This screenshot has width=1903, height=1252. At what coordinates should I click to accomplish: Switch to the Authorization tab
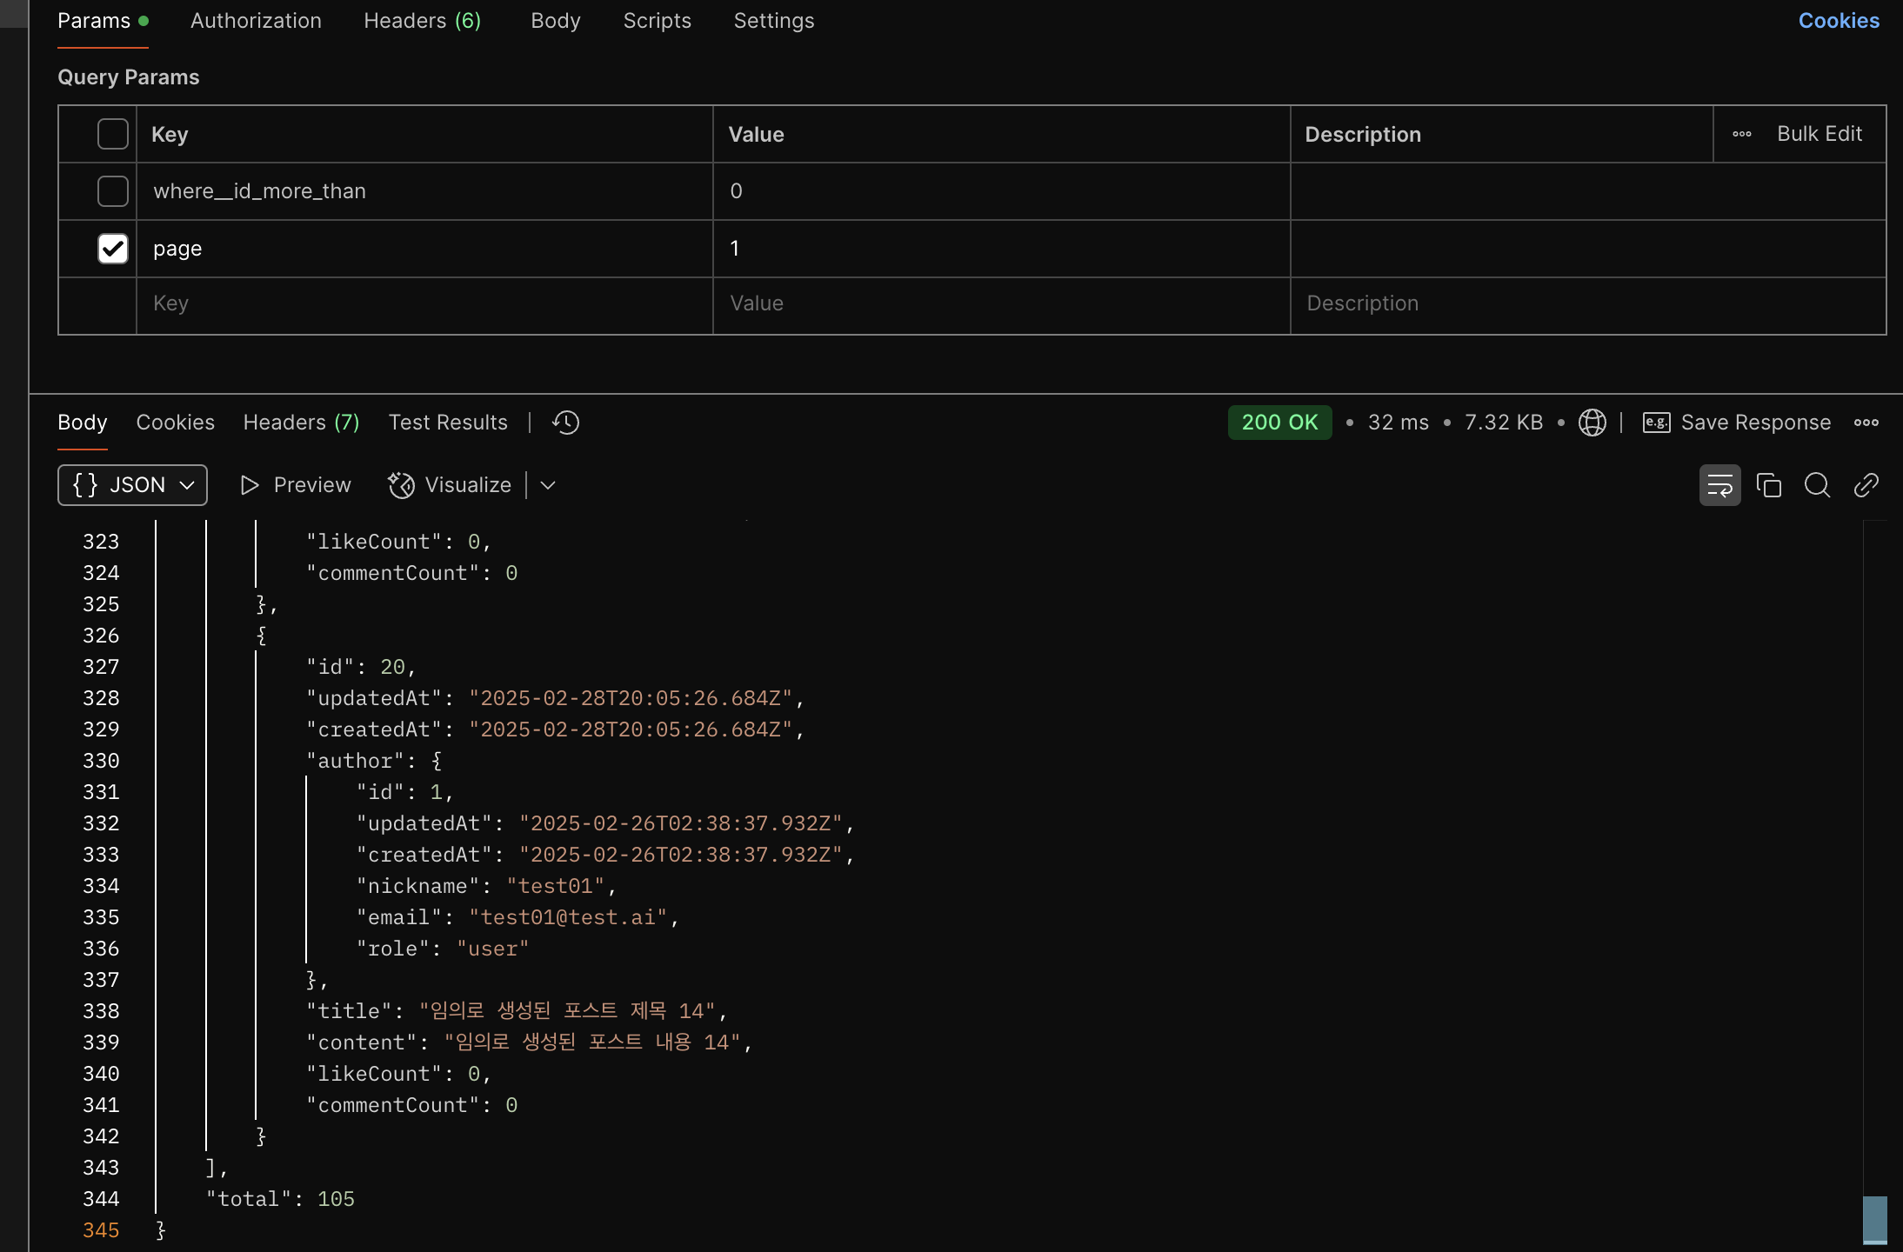pos(256,21)
